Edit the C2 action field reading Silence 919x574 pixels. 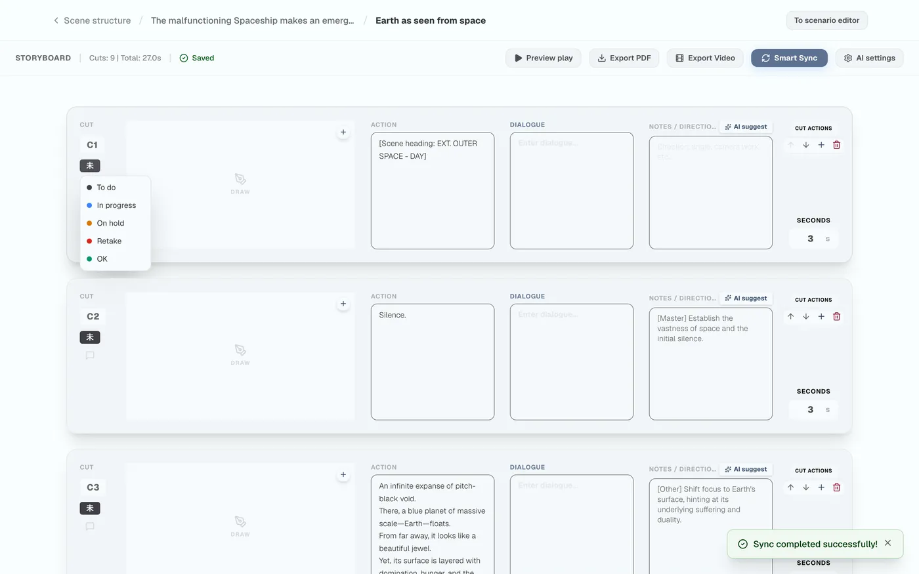(433, 362)
